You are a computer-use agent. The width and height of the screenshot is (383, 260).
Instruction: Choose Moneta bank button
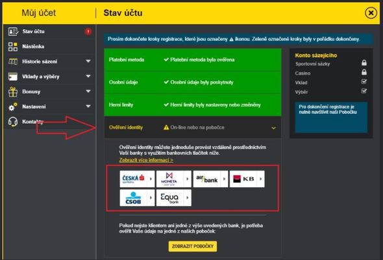pyautogui.click(x=174, y=179)
